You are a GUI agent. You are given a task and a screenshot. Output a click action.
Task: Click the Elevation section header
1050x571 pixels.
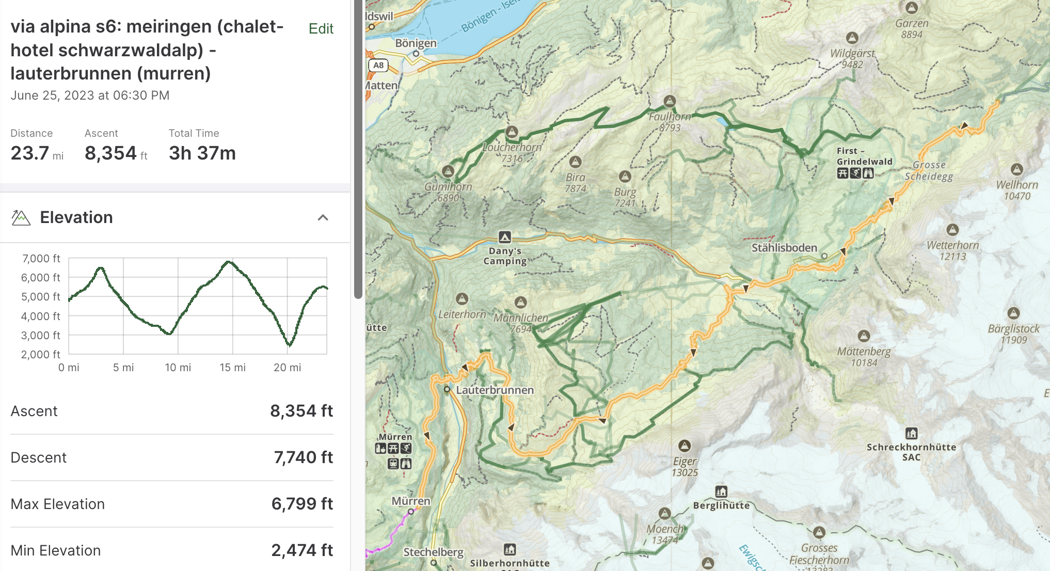[76, 217]
